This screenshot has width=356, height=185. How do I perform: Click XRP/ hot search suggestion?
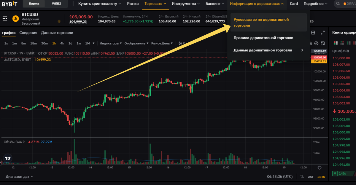(349, 4)
